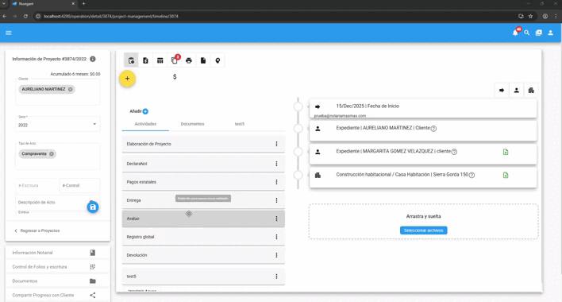Reload the page in the browser
This screenshot has height=302, width=562.
click(25, 16)
